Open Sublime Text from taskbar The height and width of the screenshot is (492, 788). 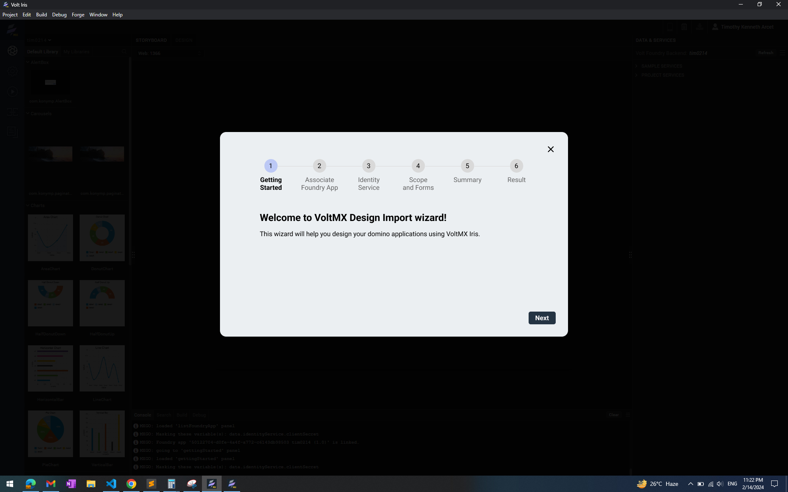tap(151, 484)
